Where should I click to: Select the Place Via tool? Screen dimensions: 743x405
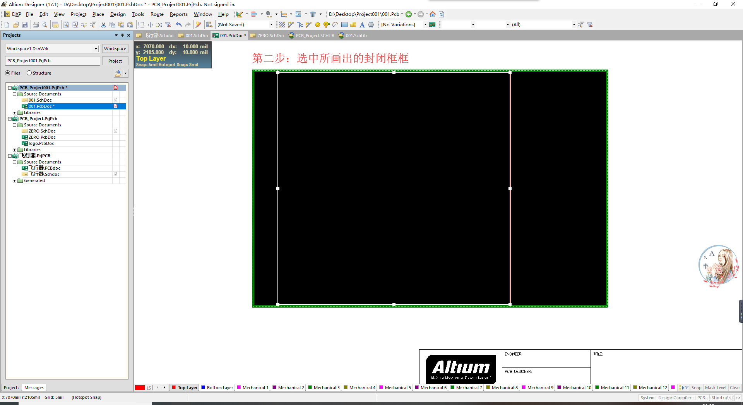(x=327, y=25)
